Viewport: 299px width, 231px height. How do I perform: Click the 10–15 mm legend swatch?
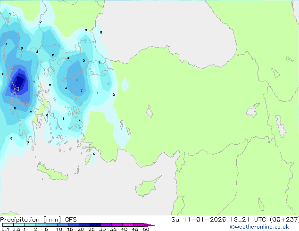(62, 225)
